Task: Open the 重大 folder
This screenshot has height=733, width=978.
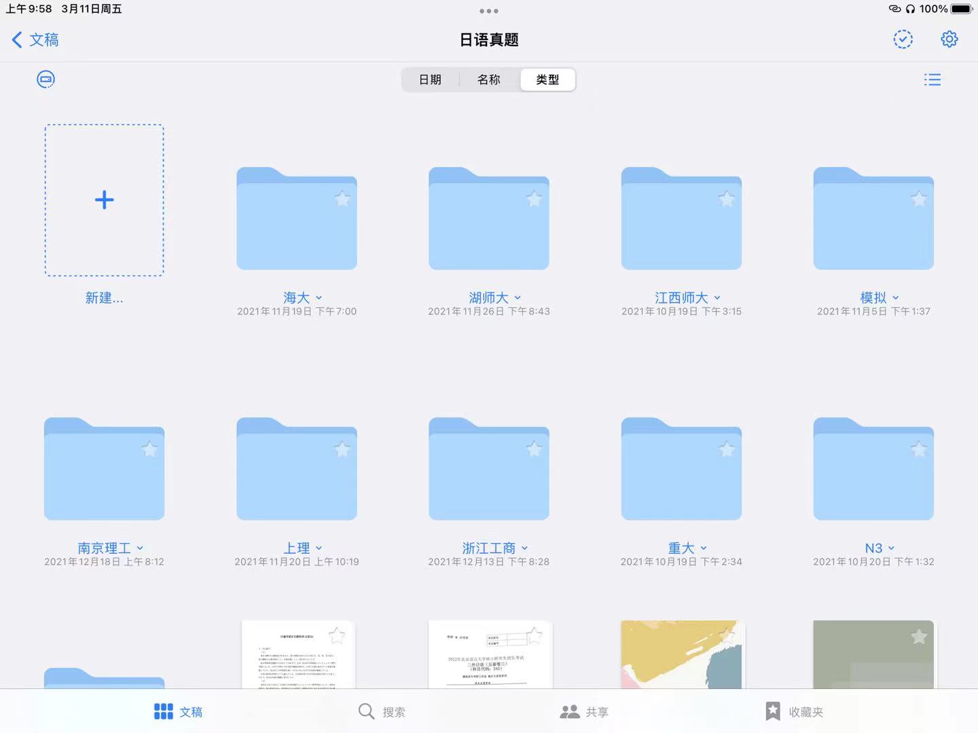Action: 681,468
